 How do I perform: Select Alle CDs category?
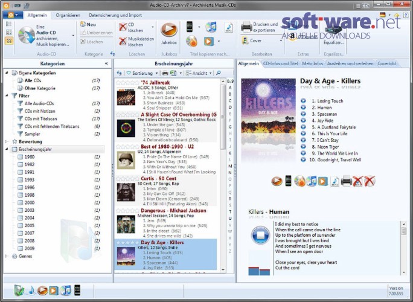(x=33, y=80)
